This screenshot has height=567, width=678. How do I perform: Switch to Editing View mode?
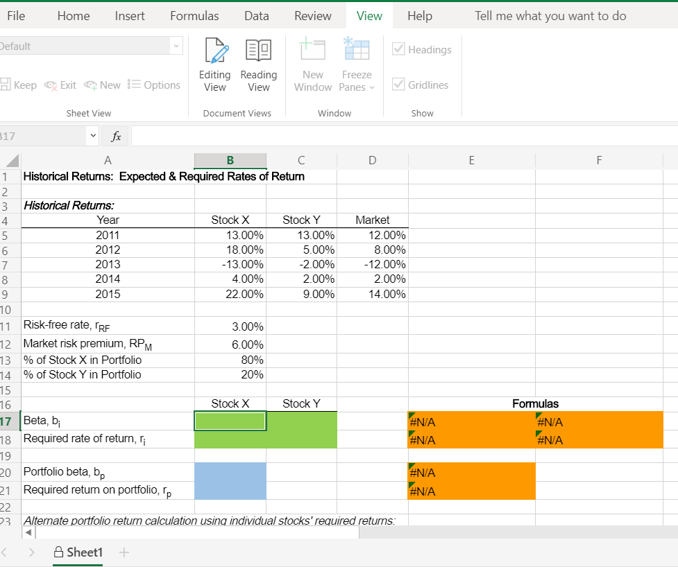tap(214, 66)
